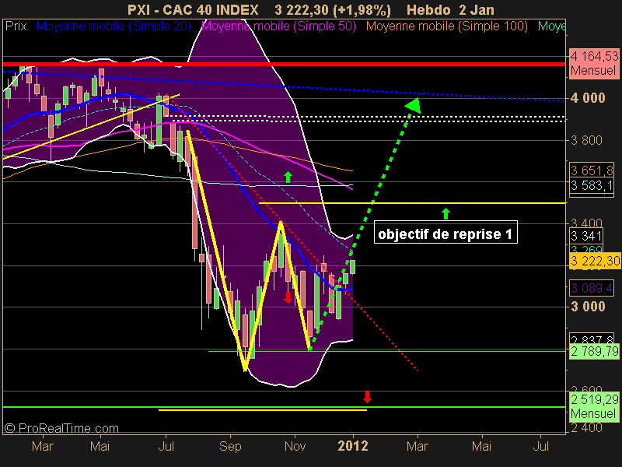622x467 pixels.
Task: Click the 'Prix' legend label
Action: [16, 26]
